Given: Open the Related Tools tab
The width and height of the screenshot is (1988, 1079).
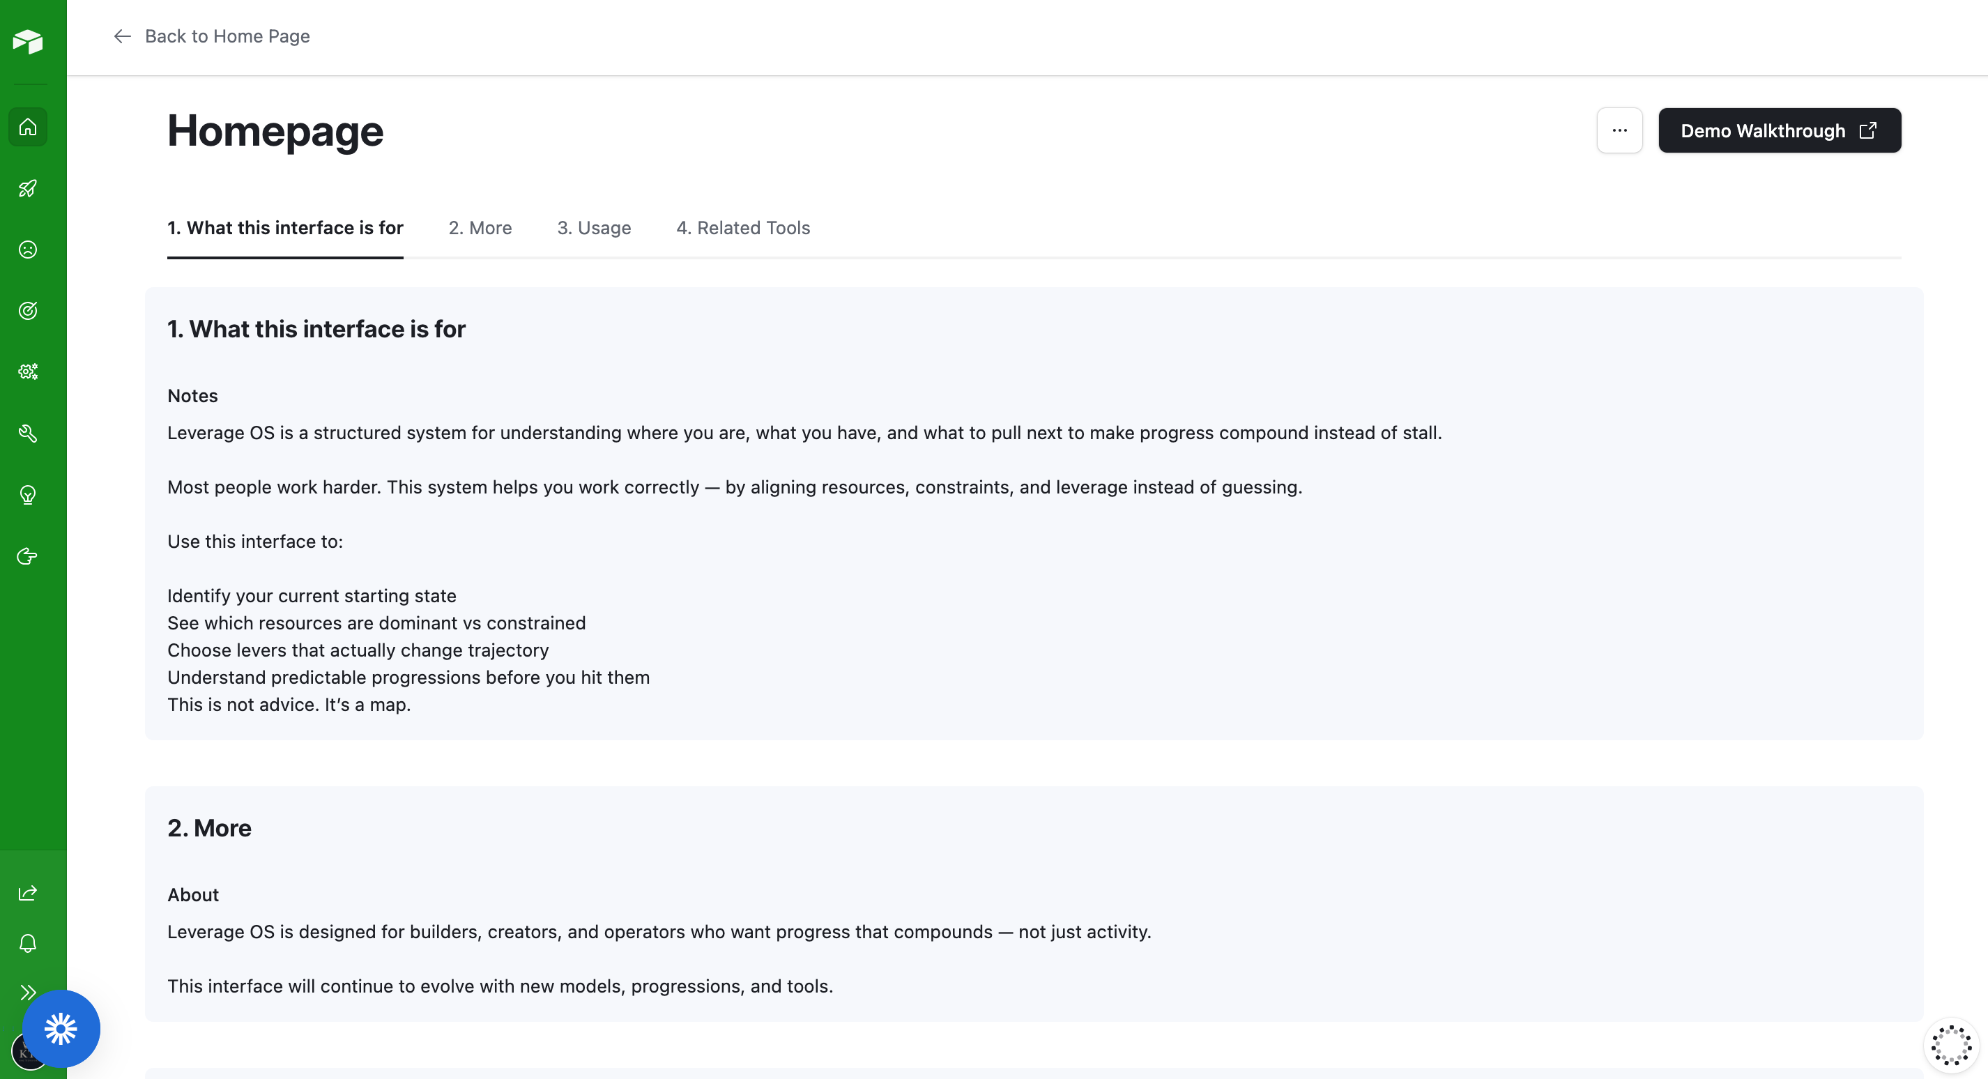Looking at the screenshot, I should coord(742,228).
